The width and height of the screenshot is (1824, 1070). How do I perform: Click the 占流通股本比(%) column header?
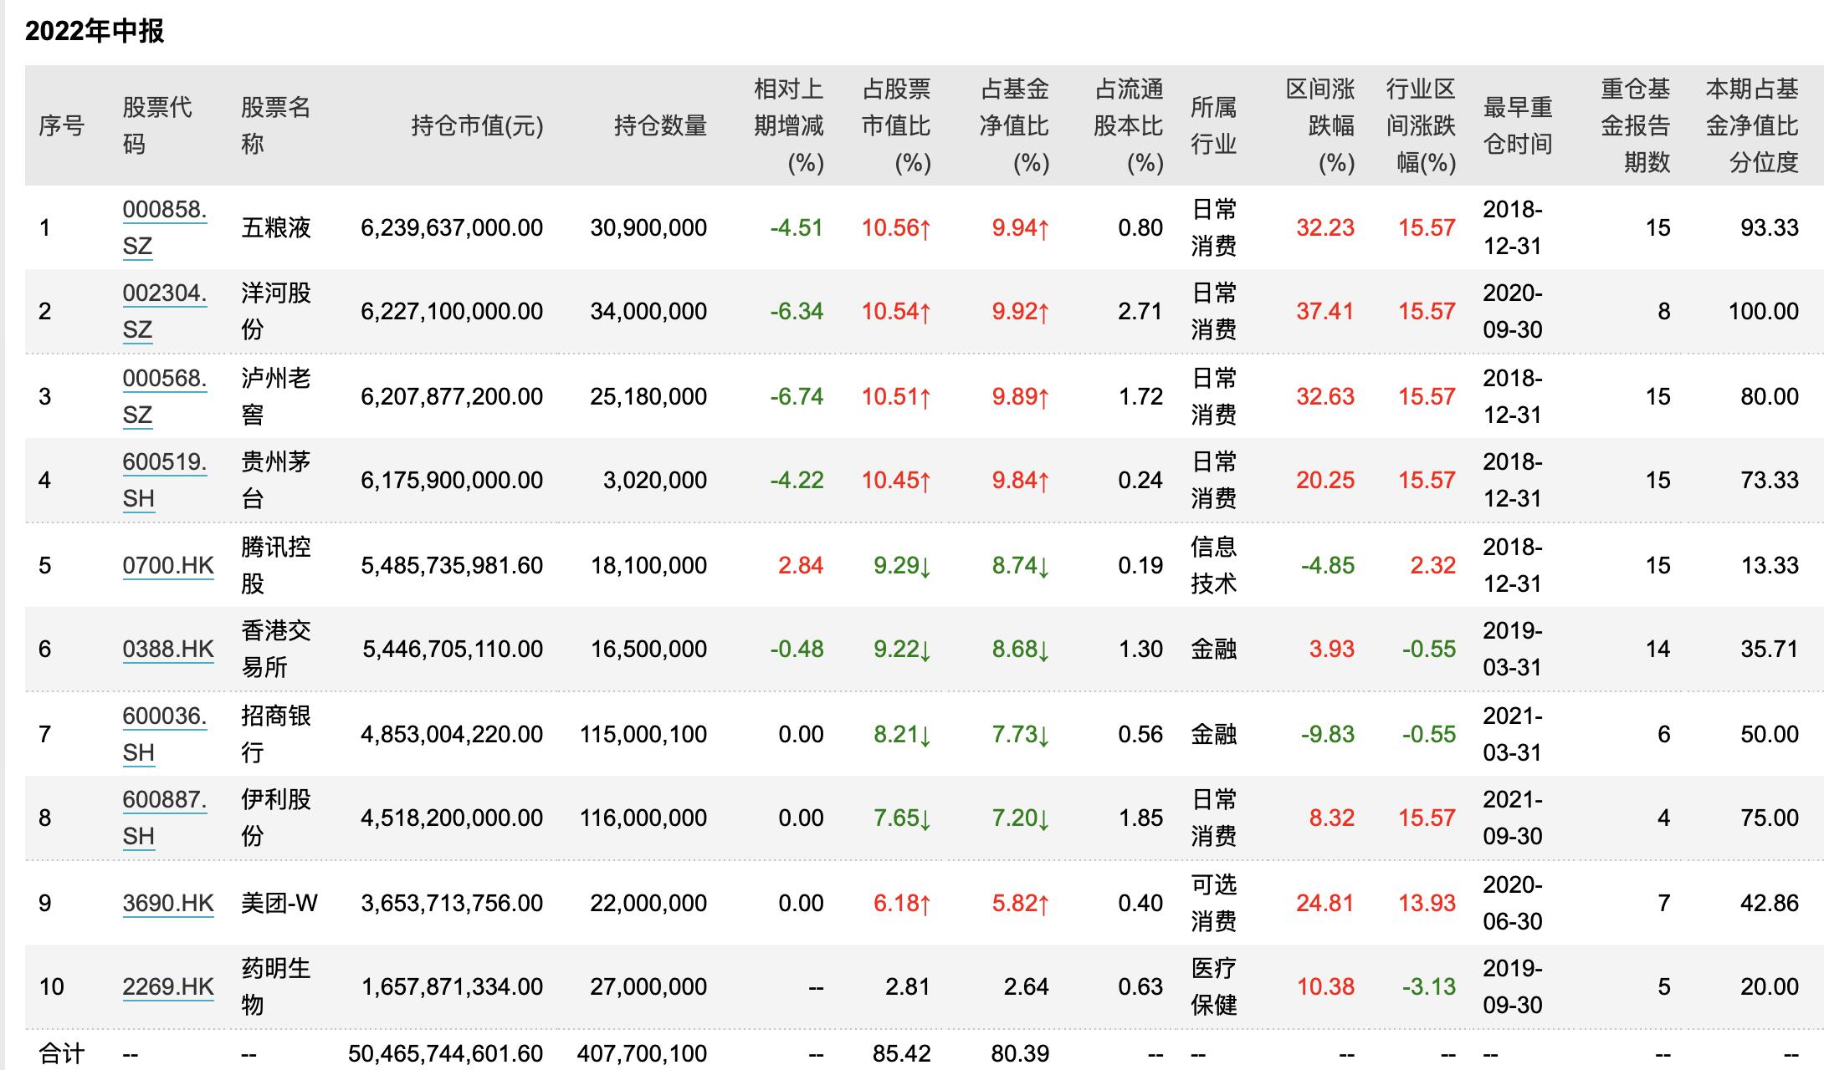pos(1129,125)
